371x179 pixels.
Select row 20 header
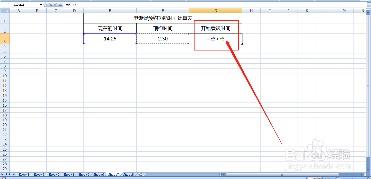coord(5,125)
